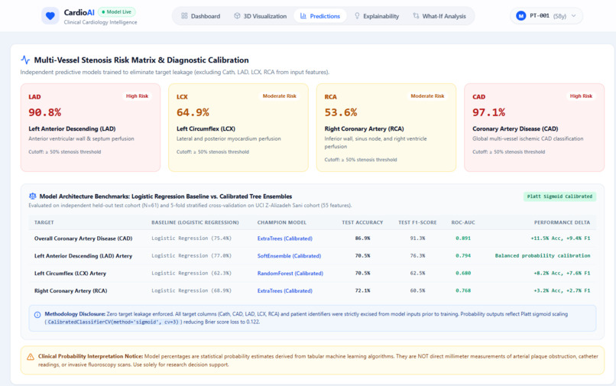This screenshot has height=386, width=616.
Task: Click the CalibratedClassifierCV code snippet
Action: pos(113,322)
